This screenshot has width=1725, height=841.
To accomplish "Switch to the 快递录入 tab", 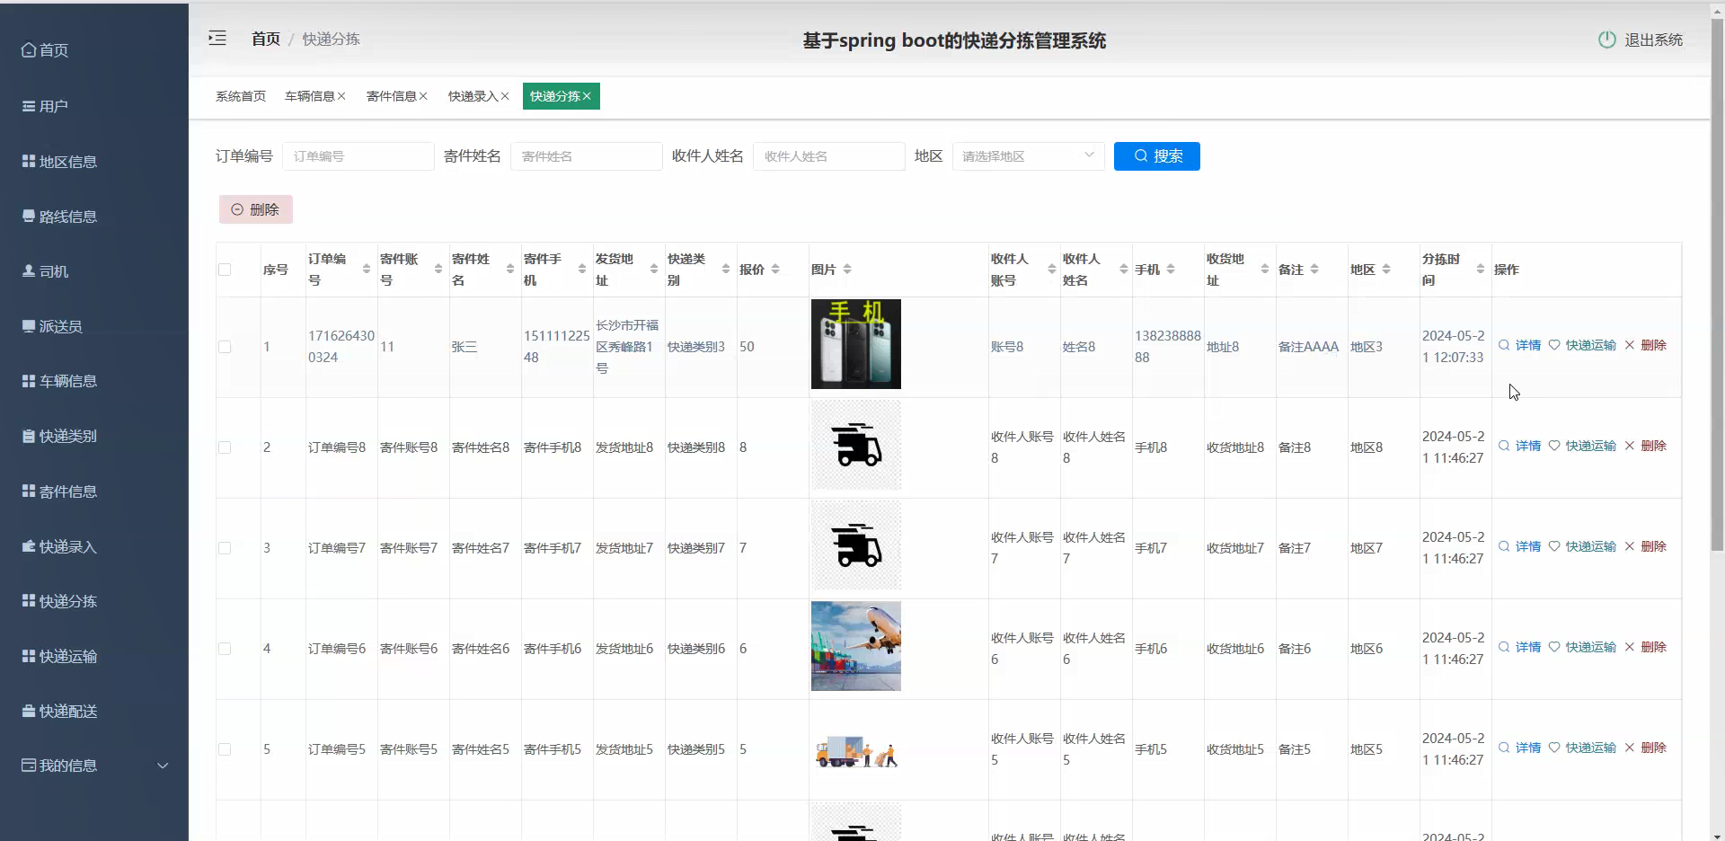I will (473, 95).
